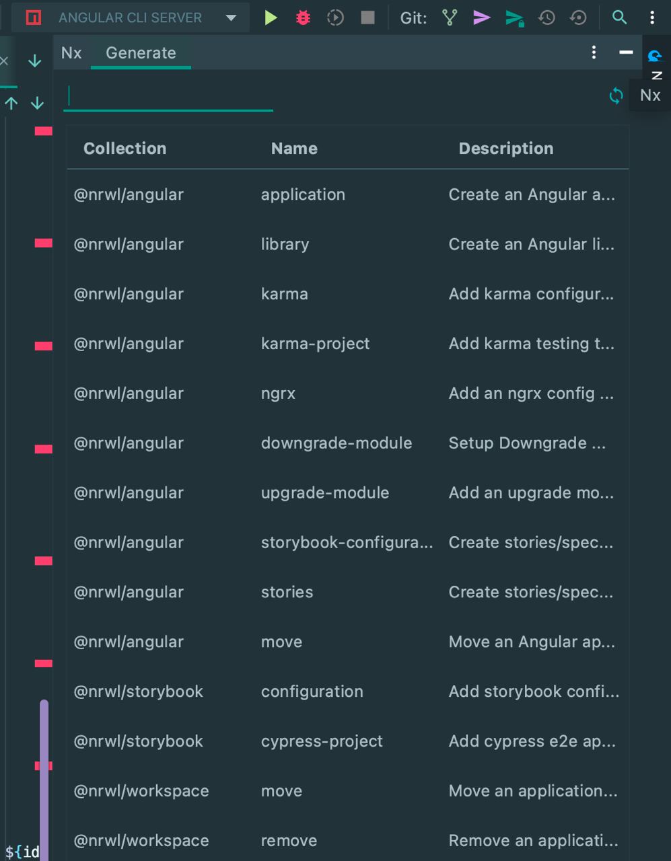Click 'Create an Angular a...' description
This screenshot has height=861, width=671.
[532, 194]
